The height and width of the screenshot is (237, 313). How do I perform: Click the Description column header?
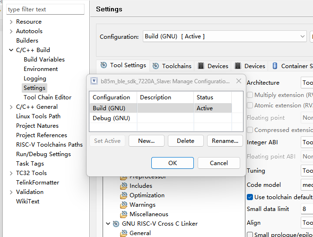pyautogui.click(x=165, y=97)
